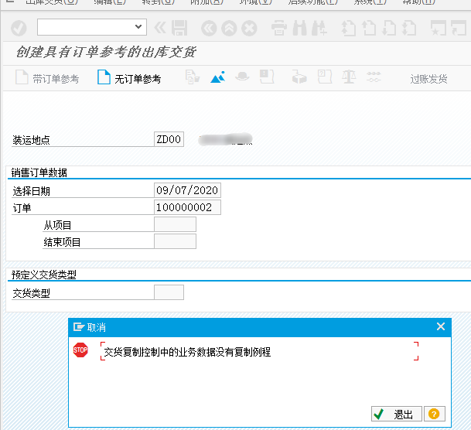Click the balance scales icon
This screenshot has width=471, height=430.
pyautogui.click(x=349, y=77)
